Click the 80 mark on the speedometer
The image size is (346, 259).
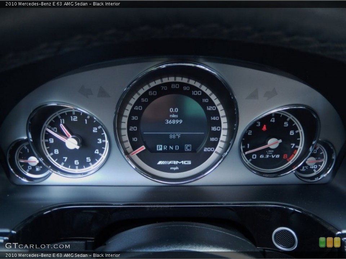point(175,86)
